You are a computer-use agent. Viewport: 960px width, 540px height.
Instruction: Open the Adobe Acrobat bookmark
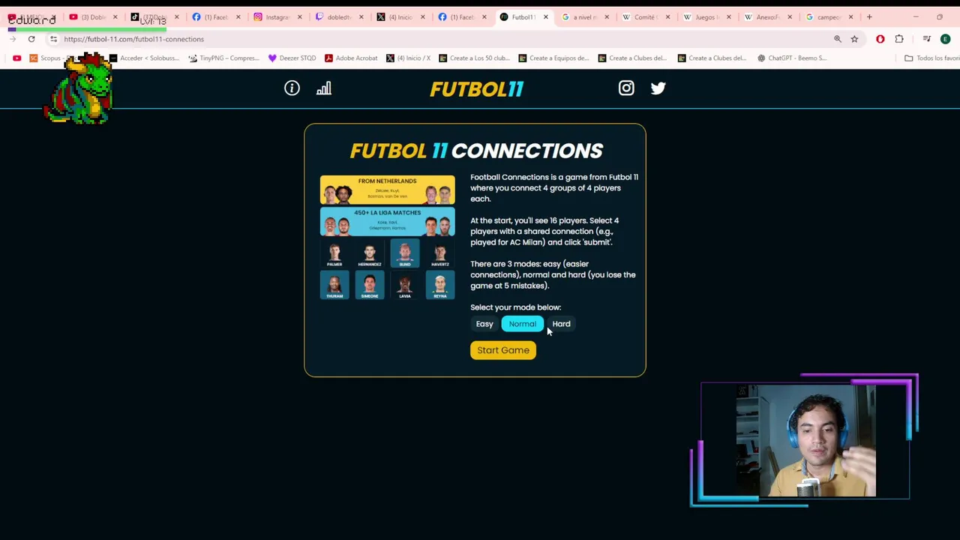tap(351, 58)
